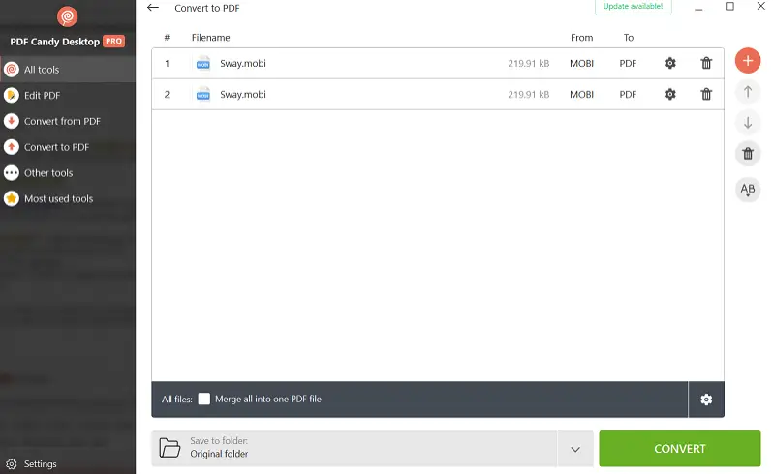Click the Save to folder field
The height and width of the screenshot is (474, 775).
[354, 449]
